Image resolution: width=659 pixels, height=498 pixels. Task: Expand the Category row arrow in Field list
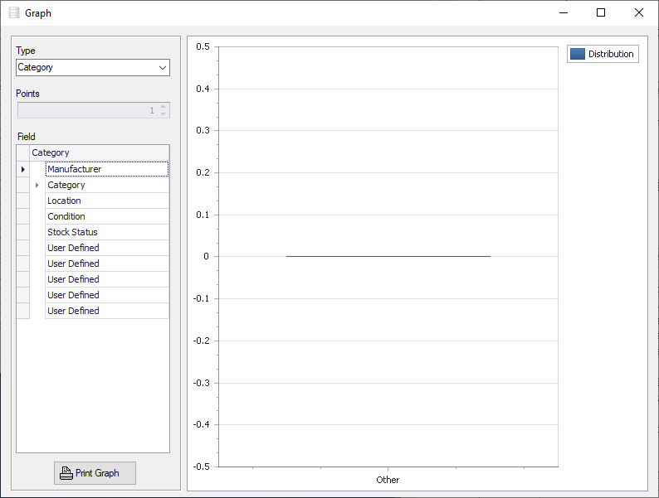point(37,185)
